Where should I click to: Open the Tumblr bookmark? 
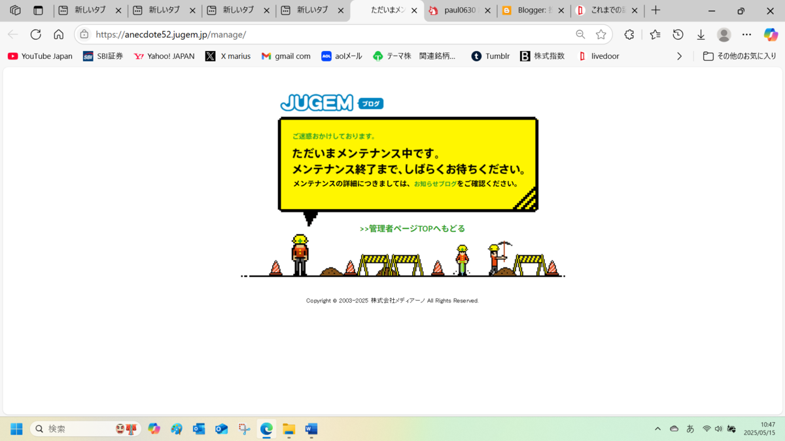(491, 56)
